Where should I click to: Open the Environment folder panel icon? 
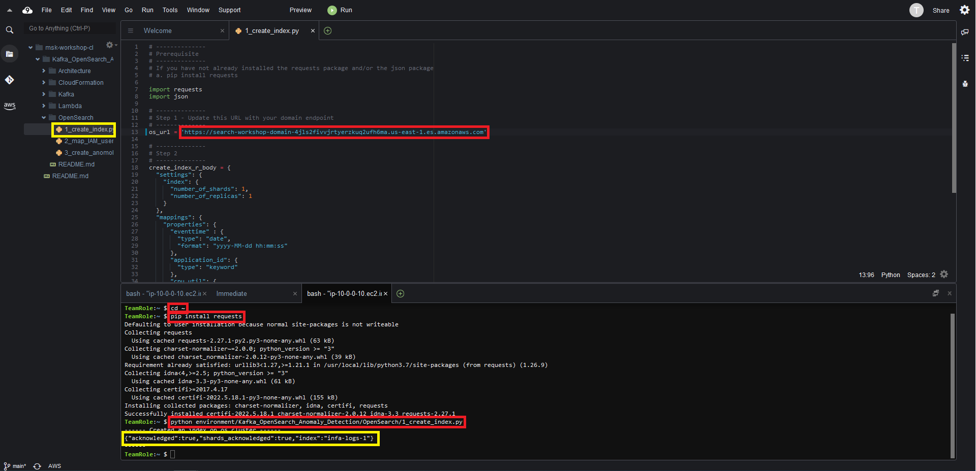(9, 54)
